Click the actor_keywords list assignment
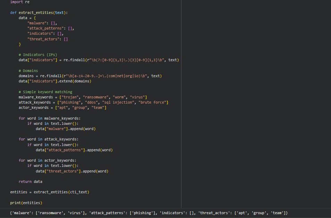Screen dimensions: 331x218 pos(62,108)
